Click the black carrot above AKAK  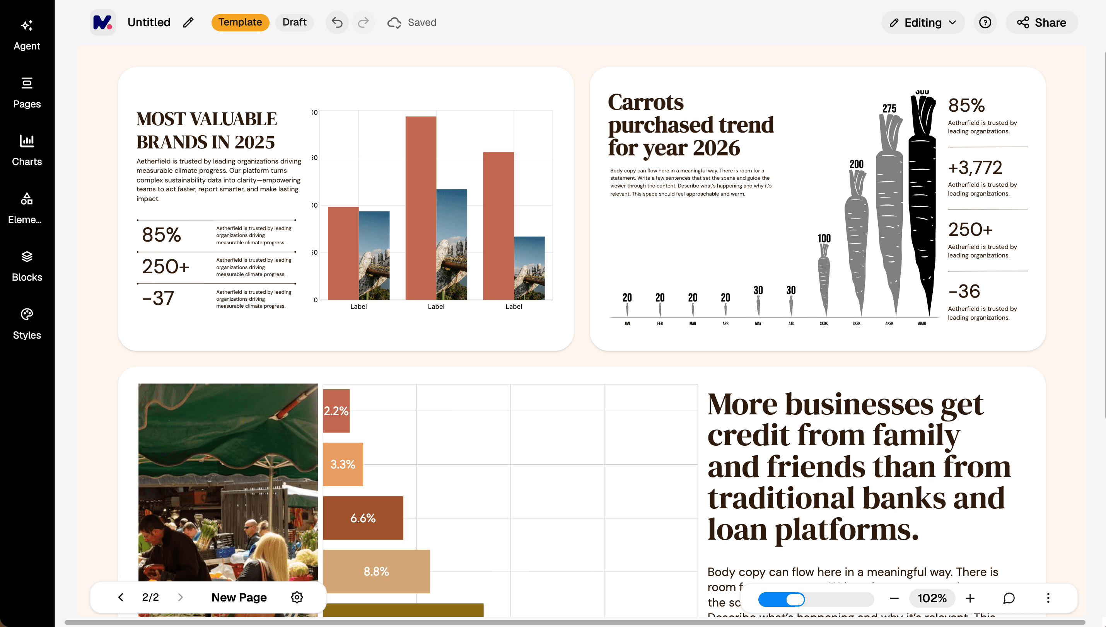[x=922, y=206]
